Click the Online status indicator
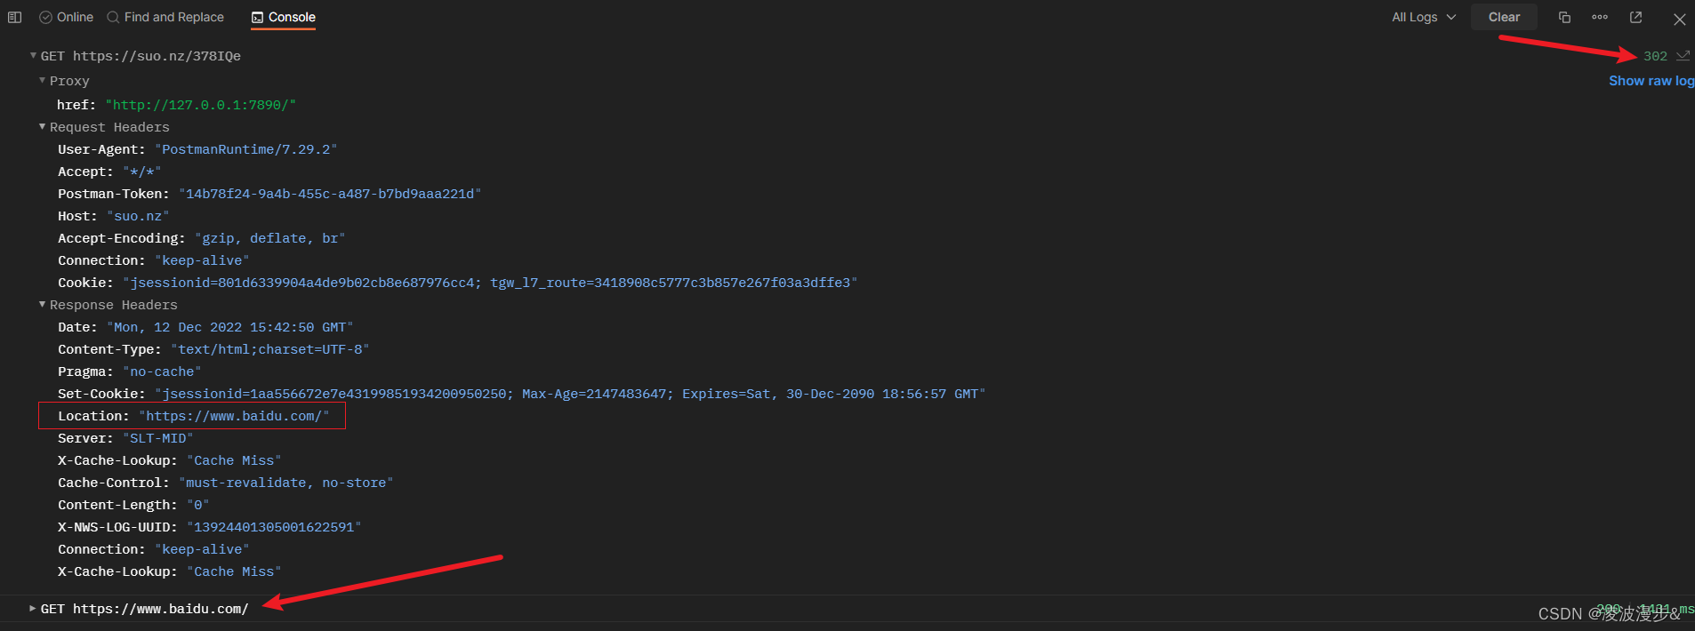 click(x=66, y=17)
